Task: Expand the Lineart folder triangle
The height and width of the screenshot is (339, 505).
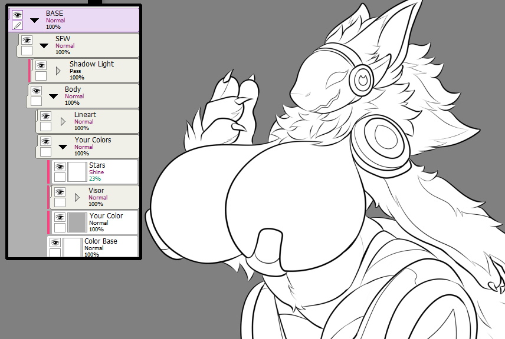Action: (x=63, y=121)
